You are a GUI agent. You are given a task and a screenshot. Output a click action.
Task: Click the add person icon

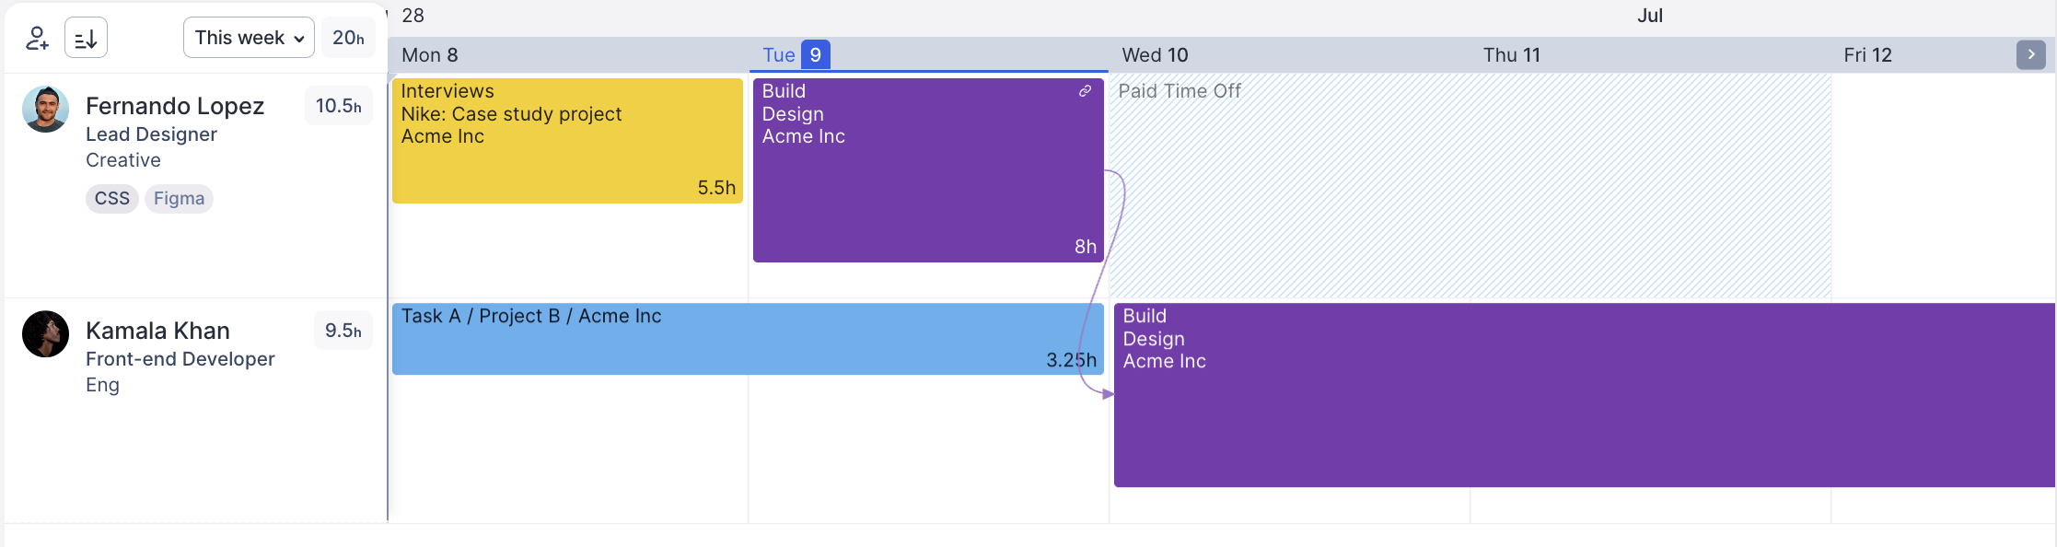[x=37, y=38]
